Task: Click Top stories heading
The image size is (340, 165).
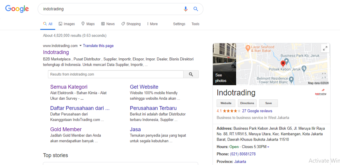Action: (x=56, y=155)
